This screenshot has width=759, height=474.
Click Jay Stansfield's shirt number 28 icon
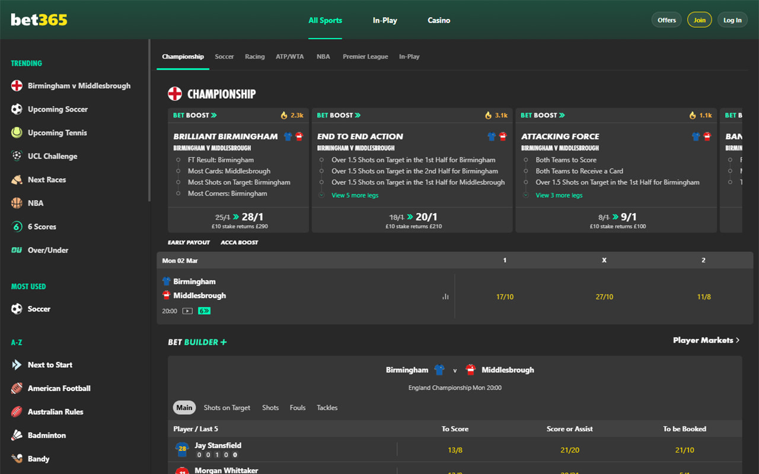pyautogui.click(x=182, y=449)
